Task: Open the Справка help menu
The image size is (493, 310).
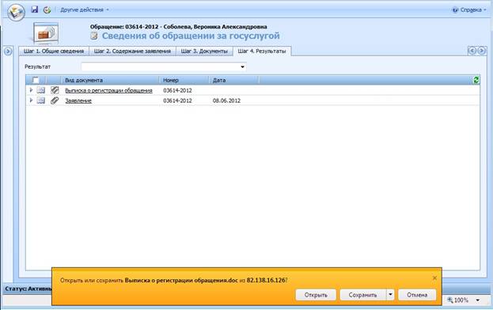Action: click(x=468, y=10)
